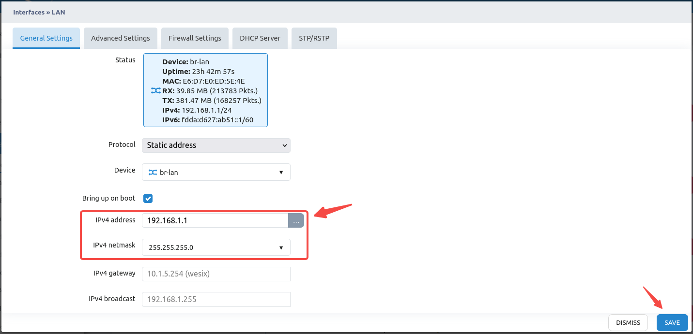Click the Dismiss button
This screenshot has height=334, width=693.
628,323
